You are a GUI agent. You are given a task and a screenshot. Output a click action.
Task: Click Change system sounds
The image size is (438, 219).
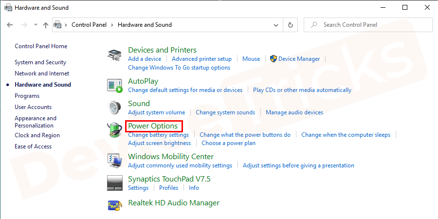[x=225, y=112]
